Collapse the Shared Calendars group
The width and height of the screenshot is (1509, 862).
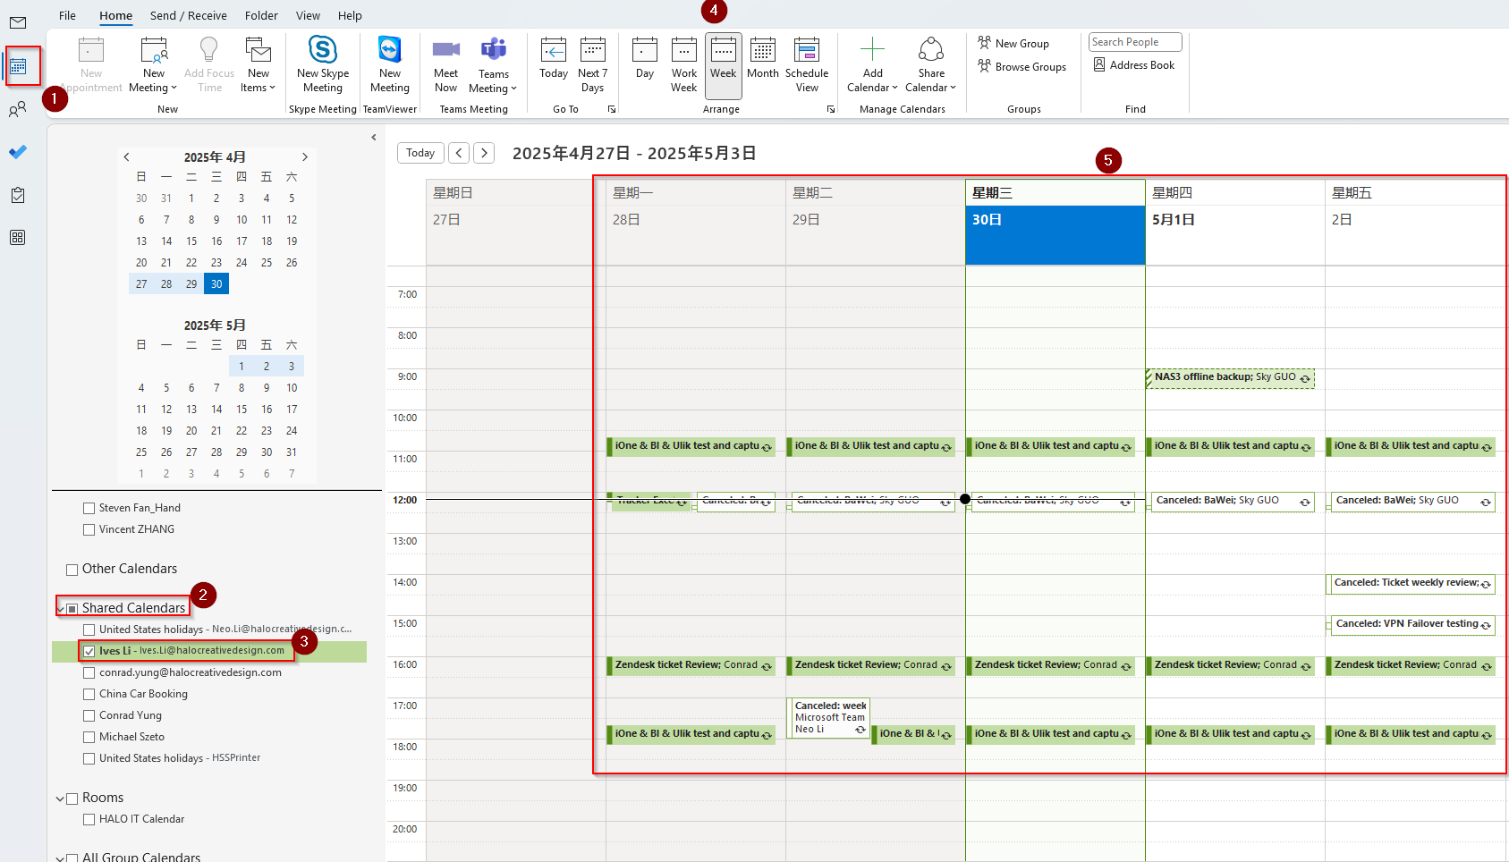click(61, 609)
